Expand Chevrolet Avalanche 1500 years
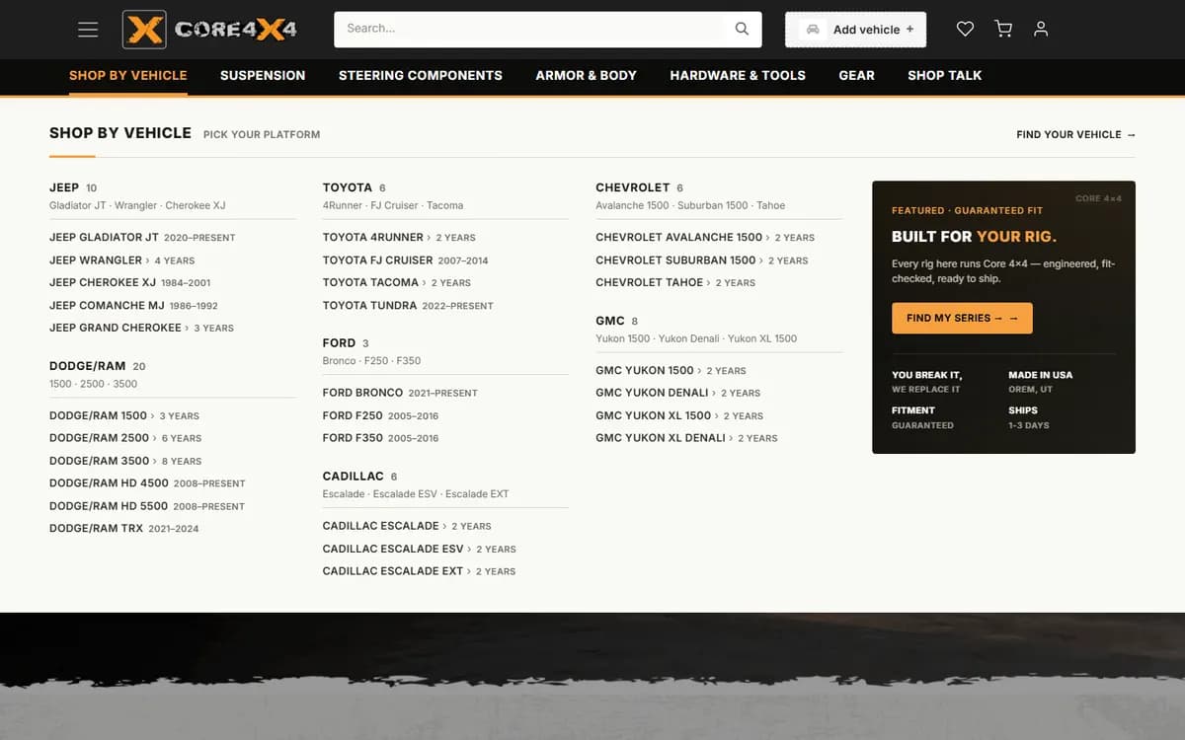Viewport: 1185px width, 740px height. pos(768,237)
